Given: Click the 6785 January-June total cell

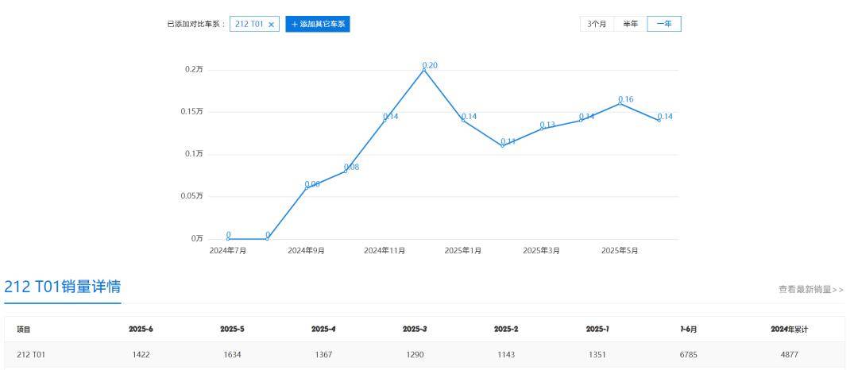Looking at the screenshot, I should point(691,356).
